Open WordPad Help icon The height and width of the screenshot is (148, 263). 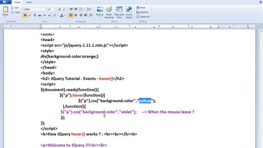point(261,2)
